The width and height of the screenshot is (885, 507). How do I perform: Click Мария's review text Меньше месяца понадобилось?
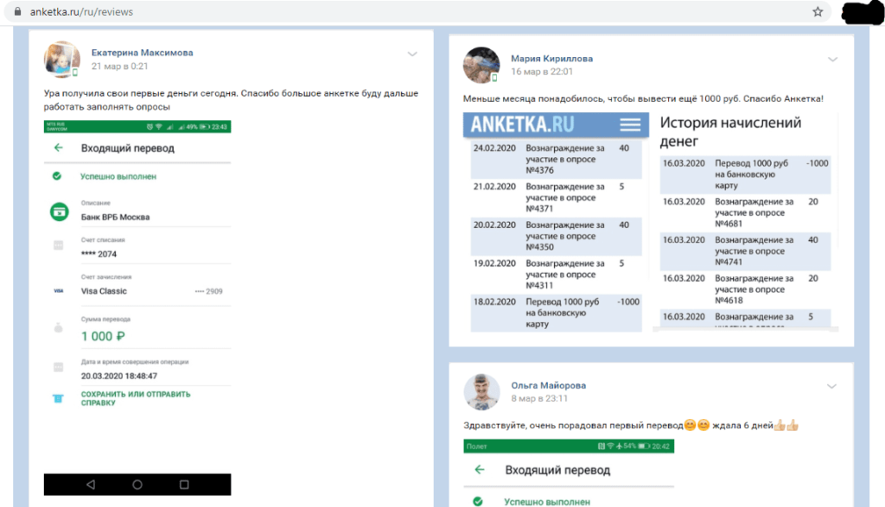coord(643,98)
